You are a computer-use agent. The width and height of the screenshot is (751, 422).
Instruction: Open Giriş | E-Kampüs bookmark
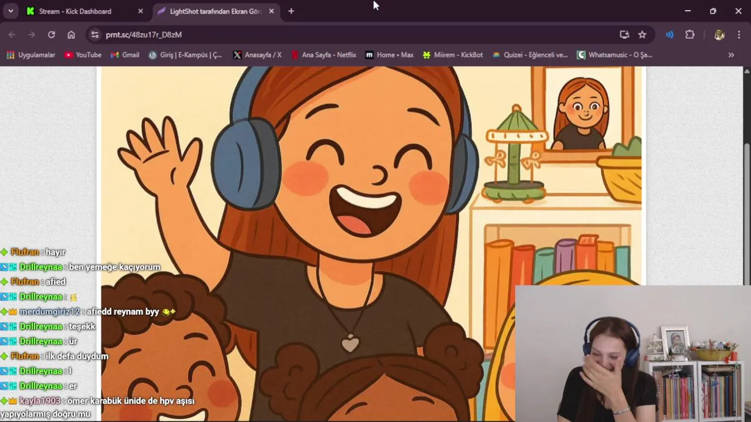click(x=185, y=55)
